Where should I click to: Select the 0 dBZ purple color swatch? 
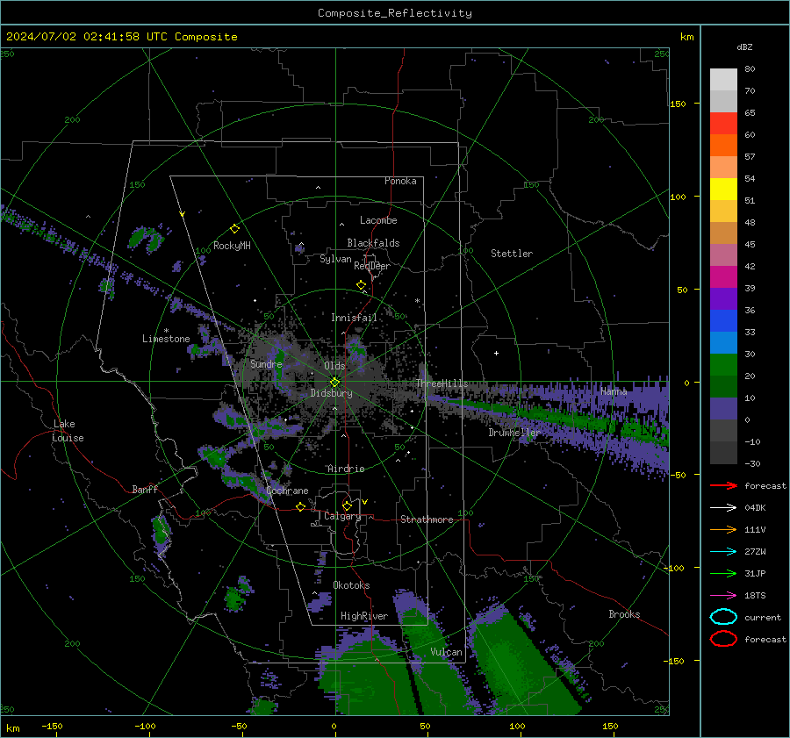pos(723,409)
